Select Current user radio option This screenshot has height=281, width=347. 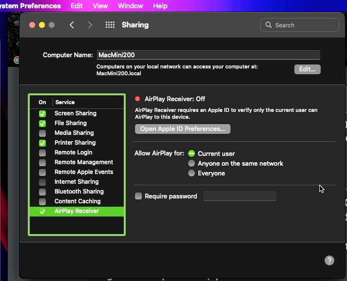pos(192,153)
